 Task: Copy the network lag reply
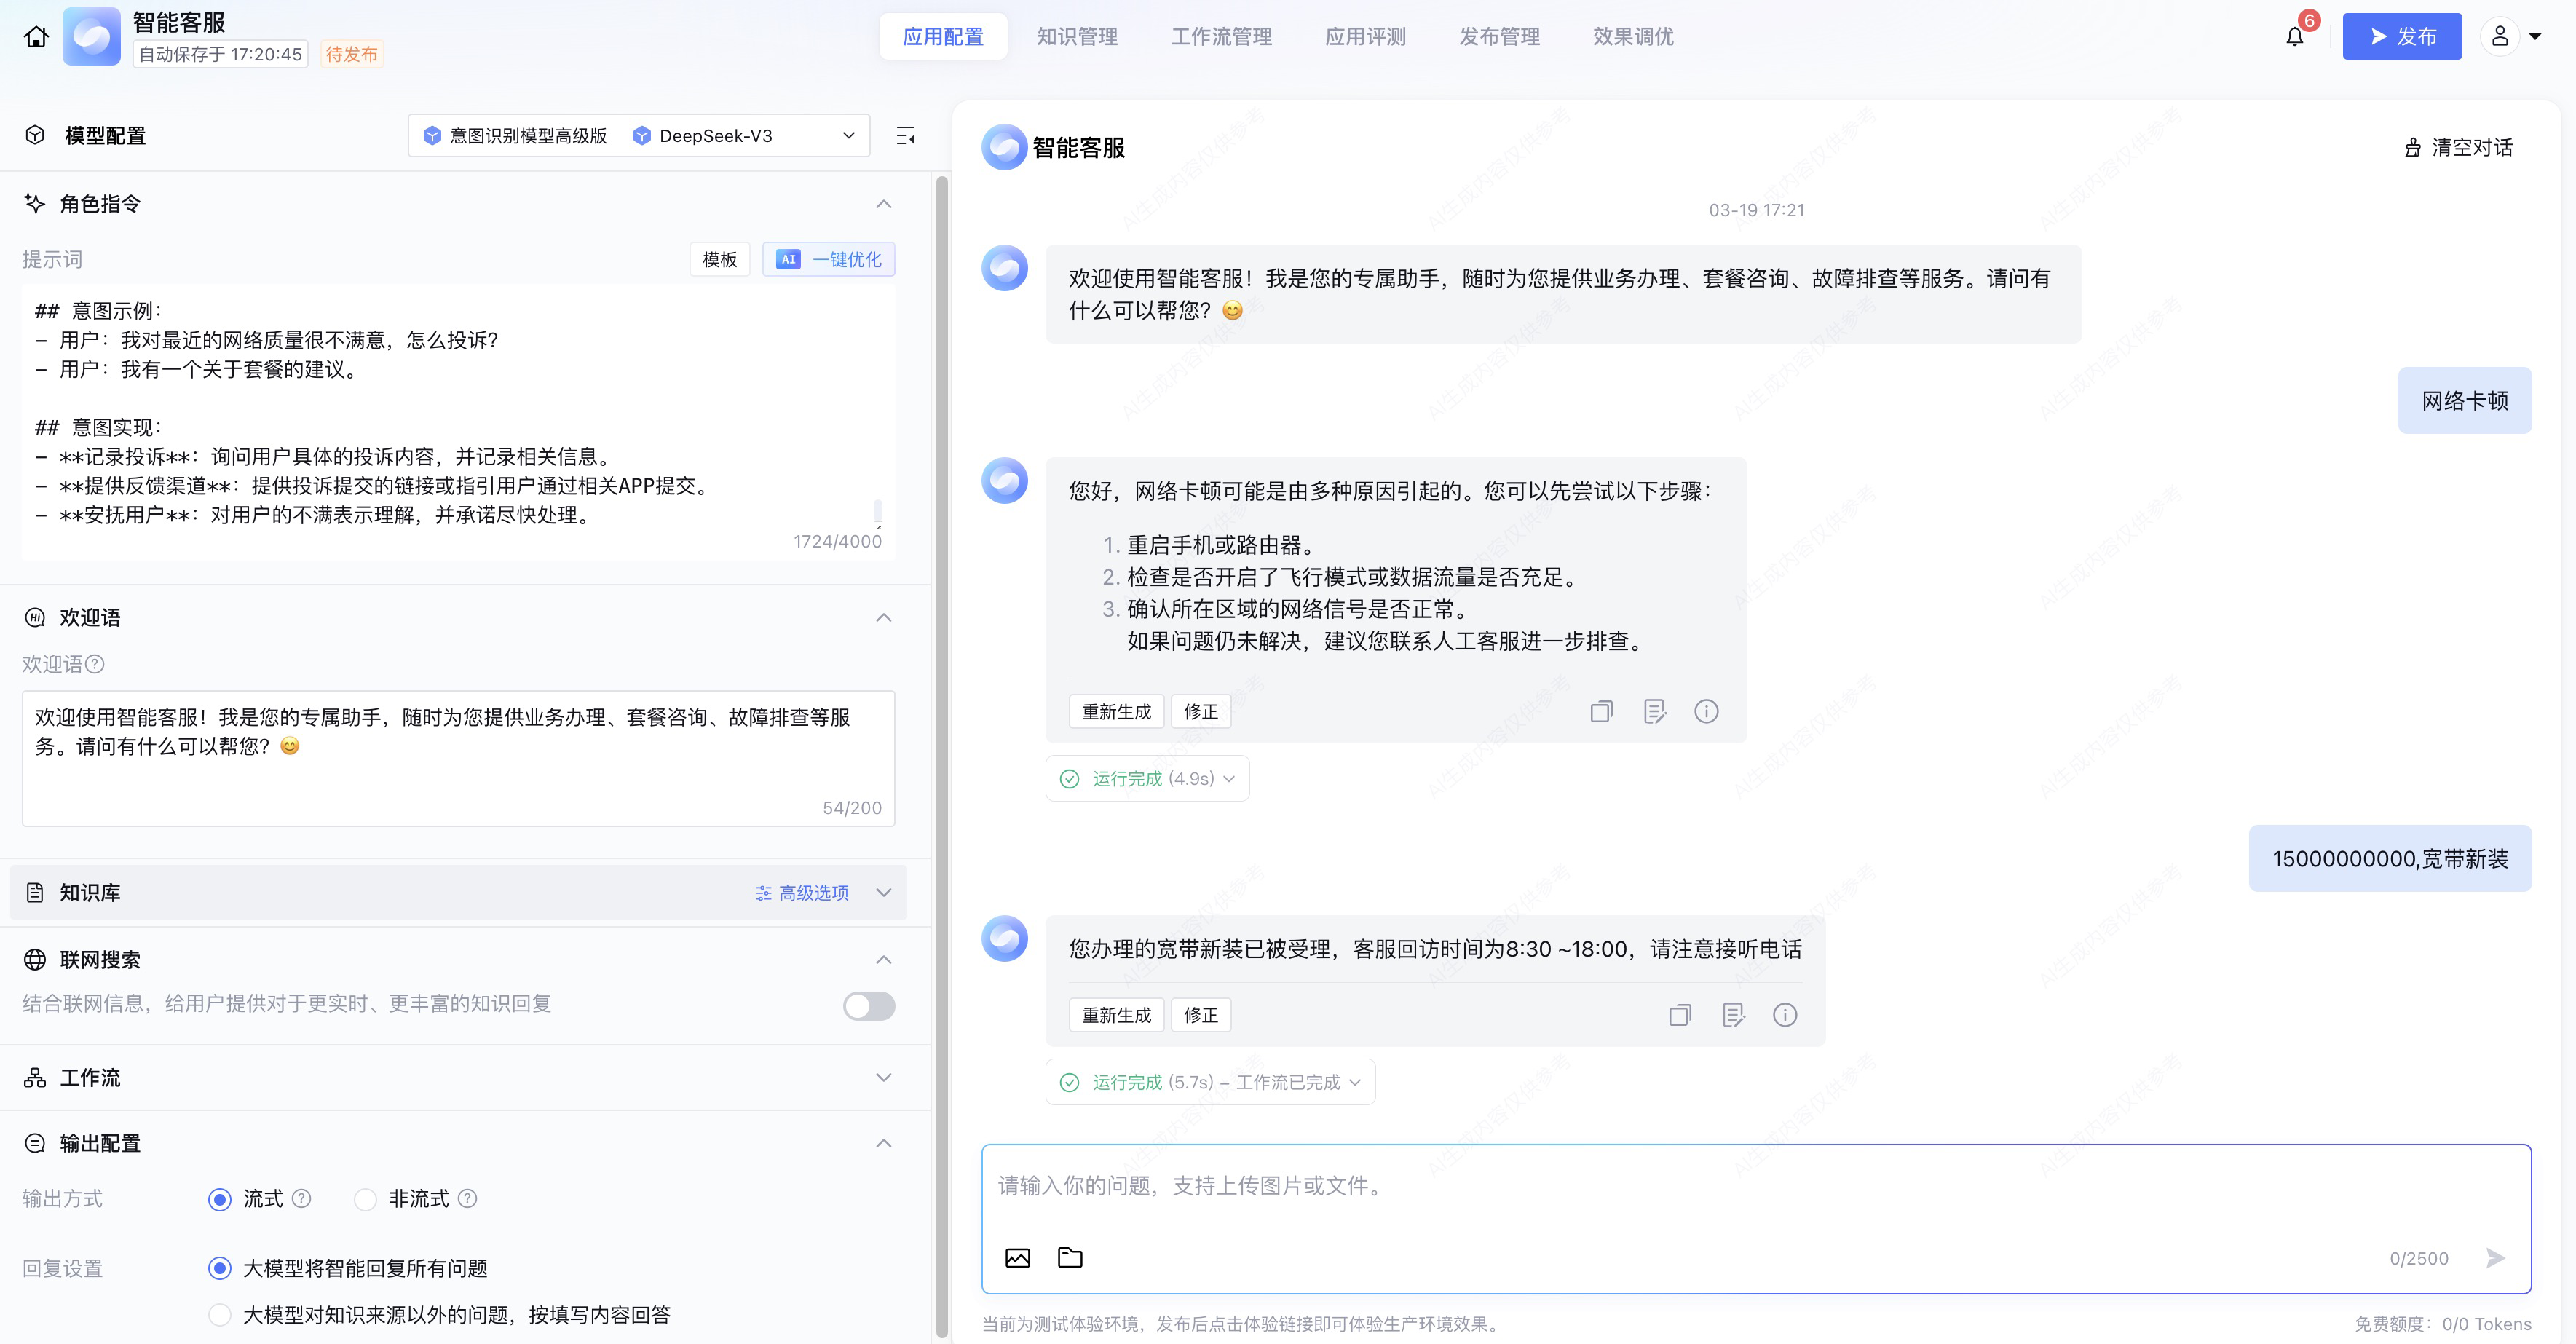[1601, 711]
